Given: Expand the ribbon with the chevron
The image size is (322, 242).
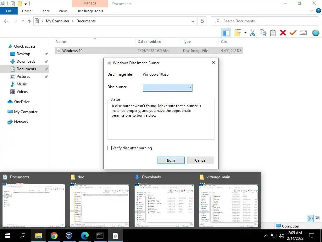Looking at the screenshot, I should (x=312, y=11).
